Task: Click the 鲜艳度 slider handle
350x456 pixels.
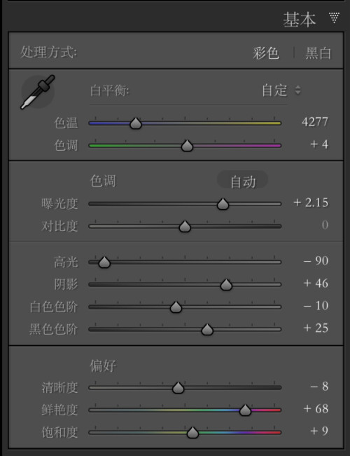Action: [x=245, y=410]
